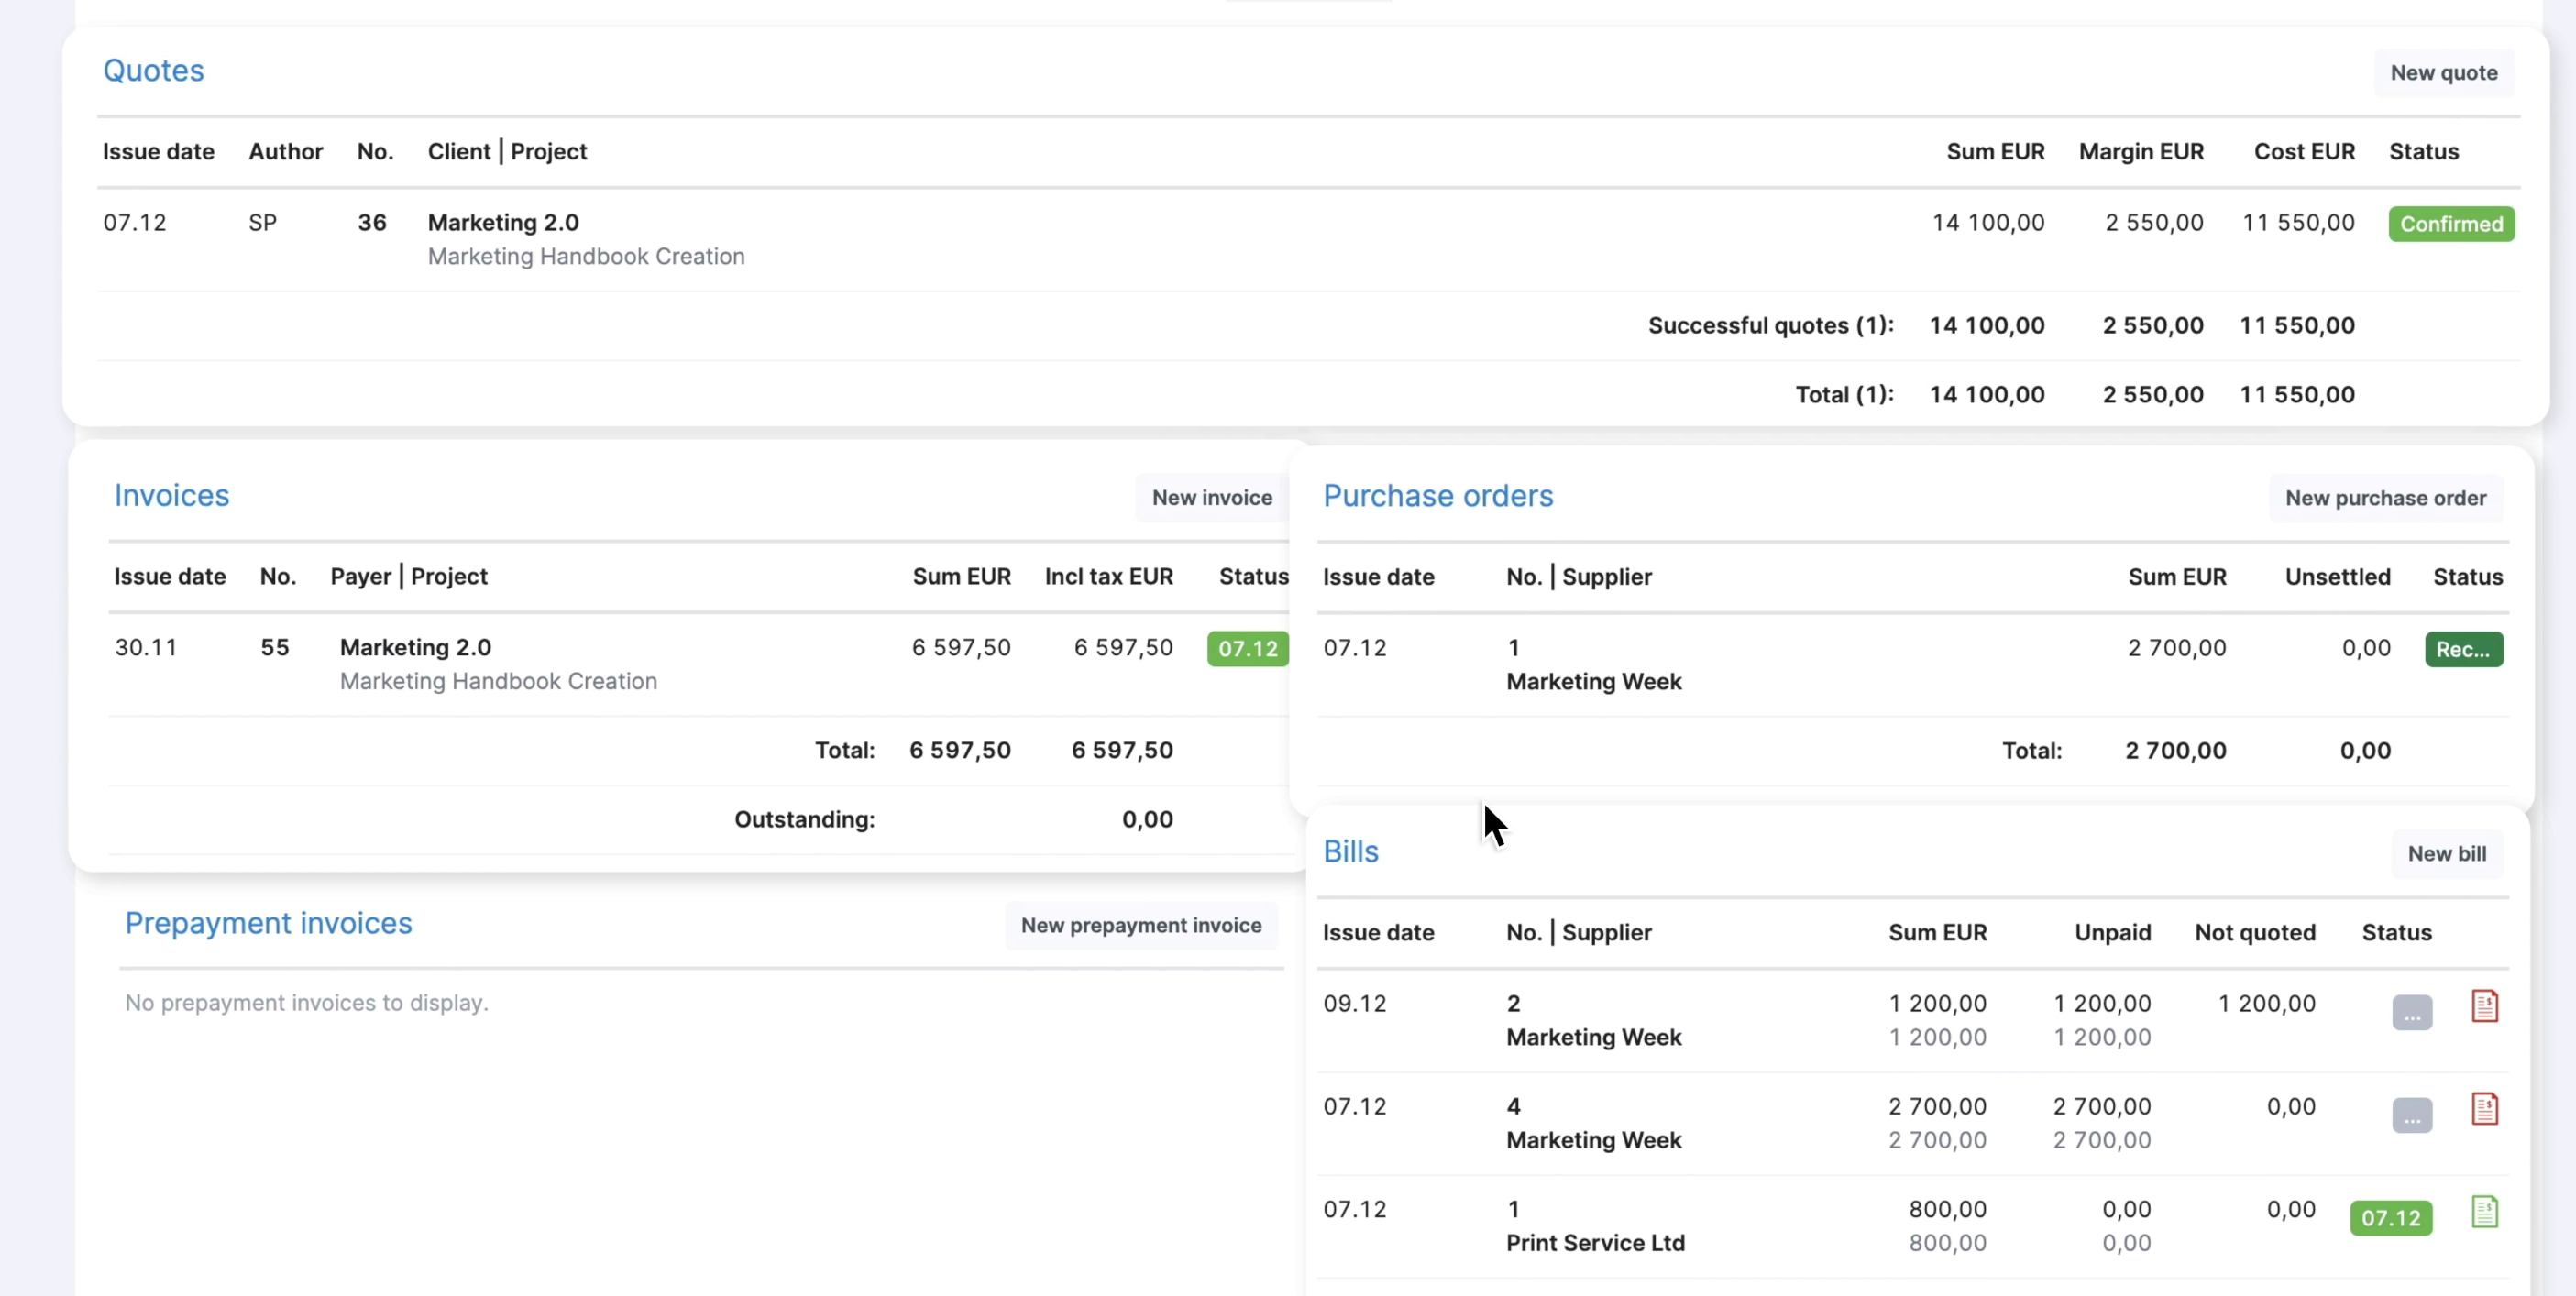2576x1296 pixels.
Task: Click the grey status badge on bill 2
Action: (2412, 1013)
